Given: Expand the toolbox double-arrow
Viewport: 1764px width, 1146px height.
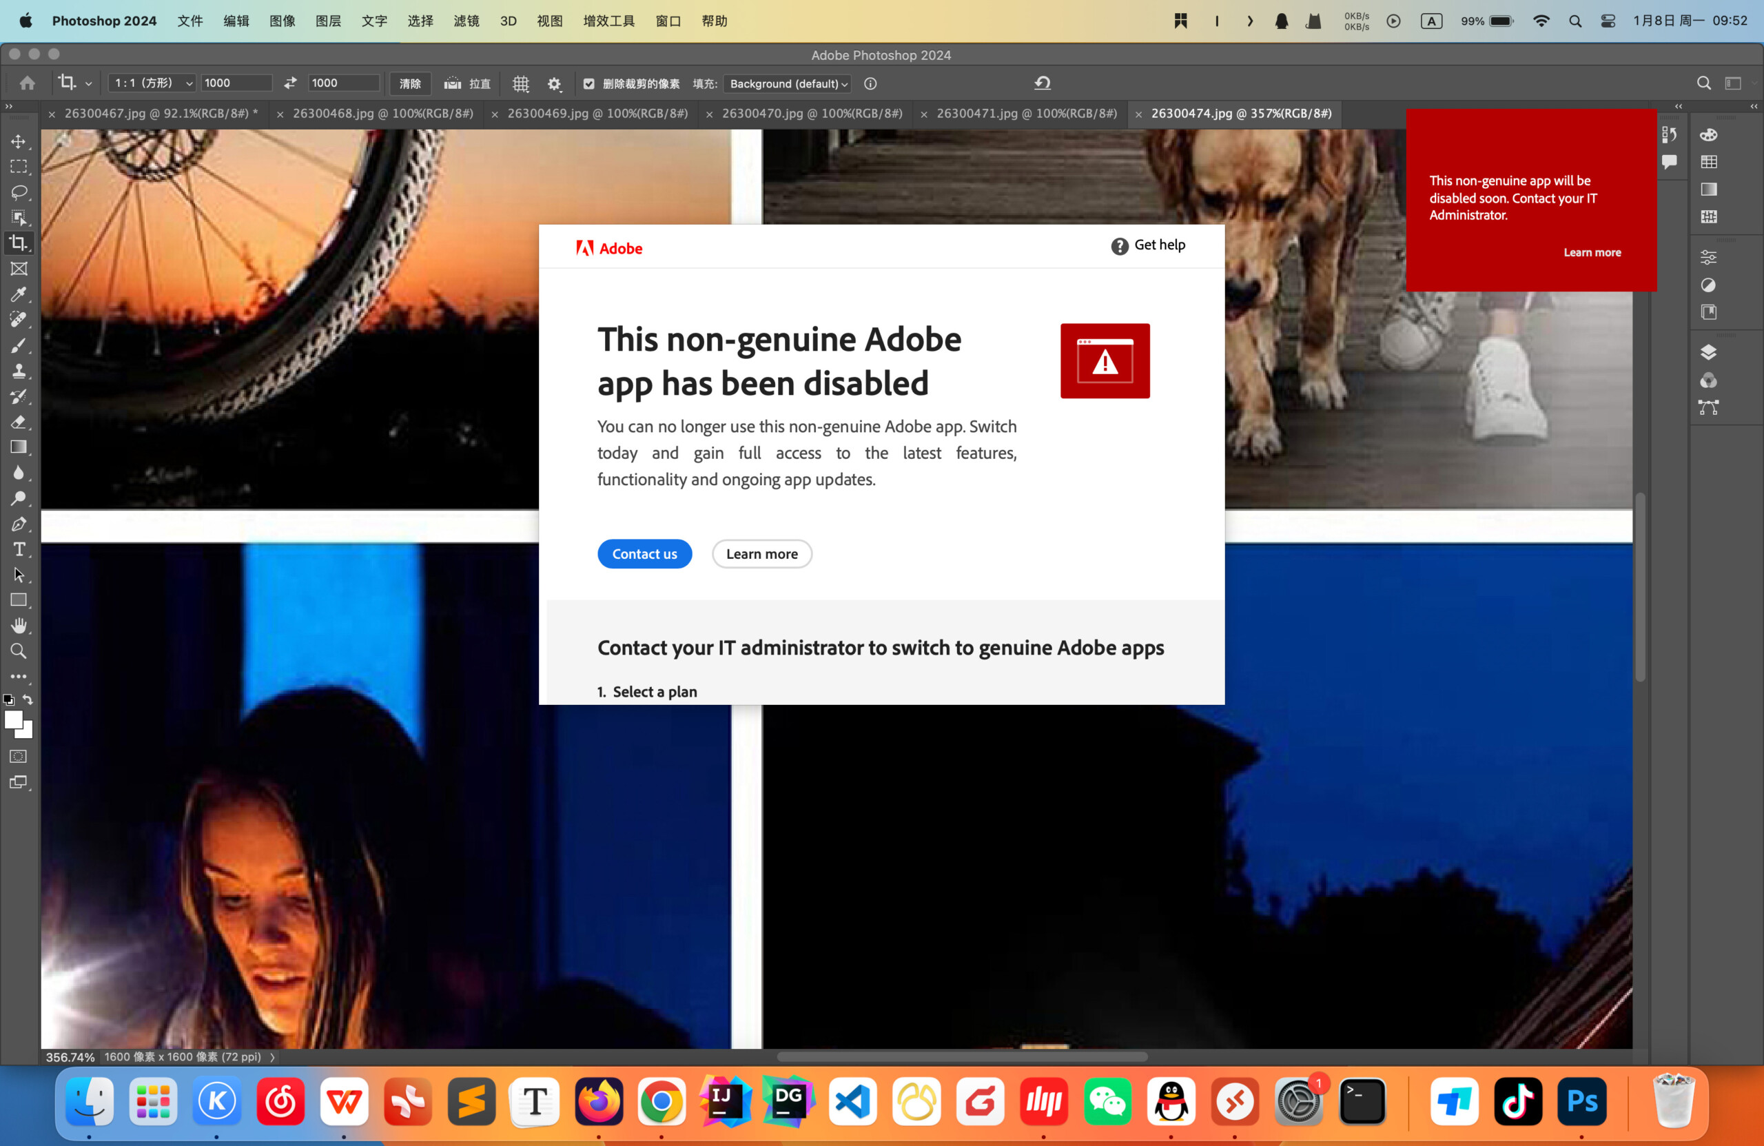Looking at the screenshot, I should point(9,106).
